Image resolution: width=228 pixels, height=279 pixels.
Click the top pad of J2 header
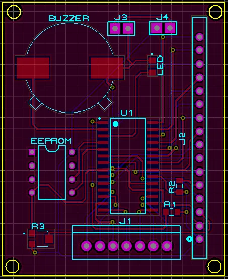(199, 37)
